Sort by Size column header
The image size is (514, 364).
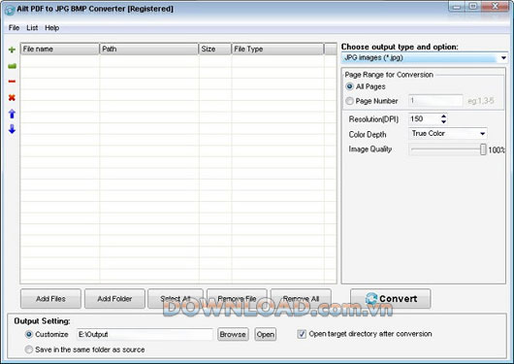tap(214, 49)
